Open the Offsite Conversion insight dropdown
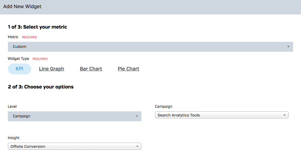 tap(74, 147)
